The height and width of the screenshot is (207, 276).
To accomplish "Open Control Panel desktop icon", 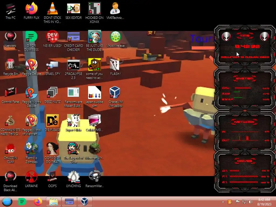I will pyautogui.click(x=11, y=95).
